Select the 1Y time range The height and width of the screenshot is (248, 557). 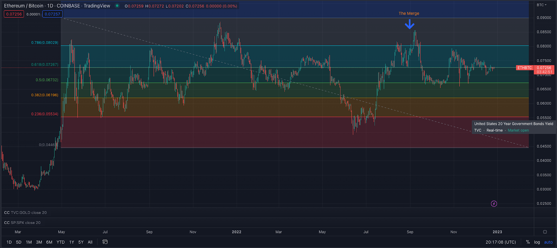pos(72,242)
